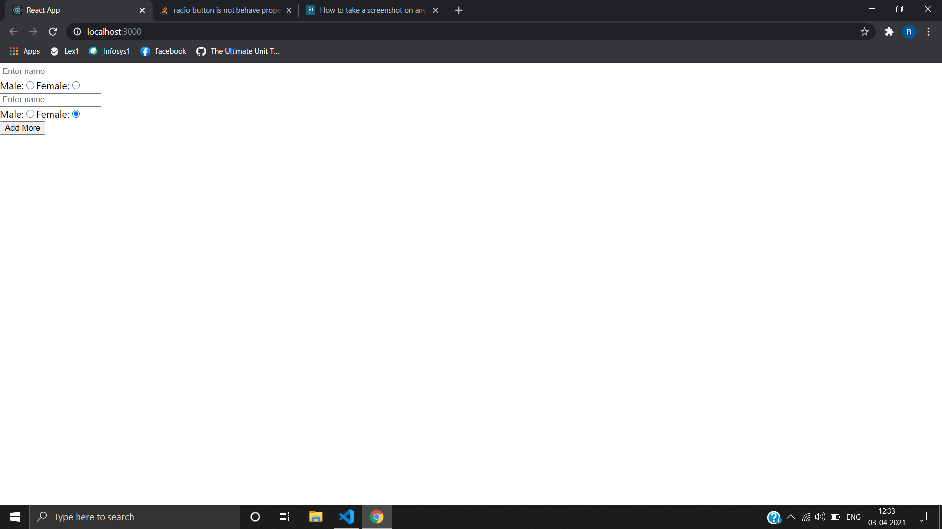The image size is (942, 529).
Task: Open Chrome's three-dot menu
Action: click(928, 31)
